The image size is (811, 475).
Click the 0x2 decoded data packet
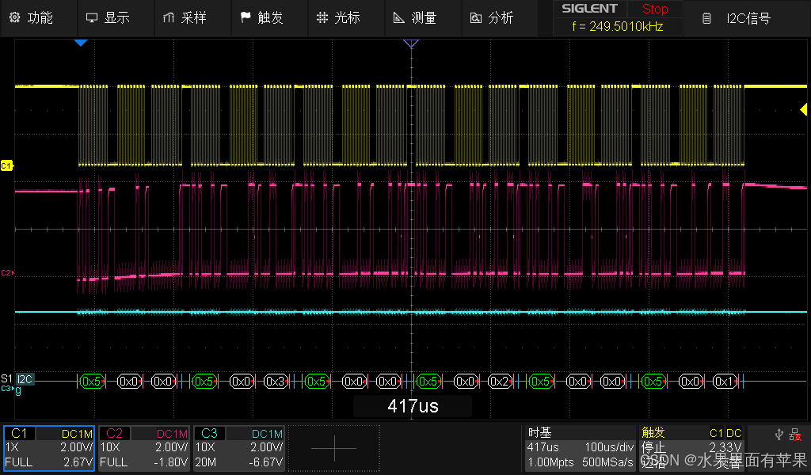pos(501,382)
